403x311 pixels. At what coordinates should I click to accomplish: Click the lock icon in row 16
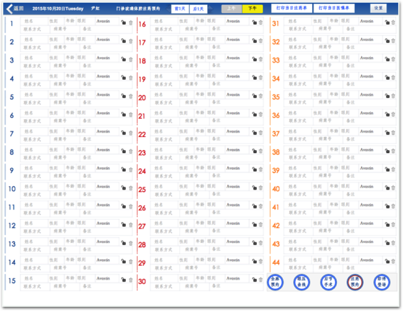pyautogui.click(x=254, y=22)
